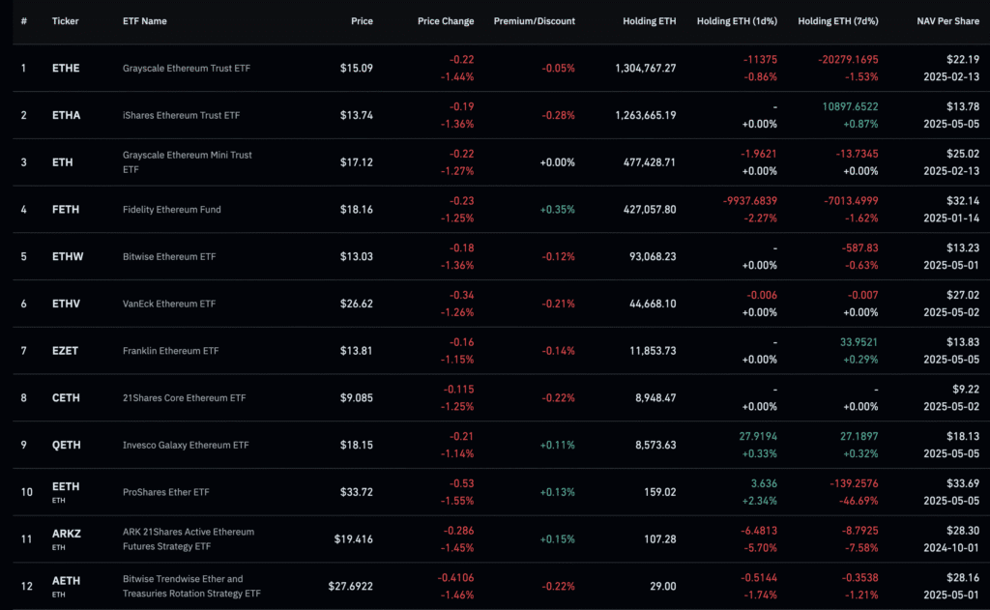This screenshot has height=610, width=990.
Task: Click the "Grayscale Ethereum Trust ETF" name
Action: tap(187, 69)
